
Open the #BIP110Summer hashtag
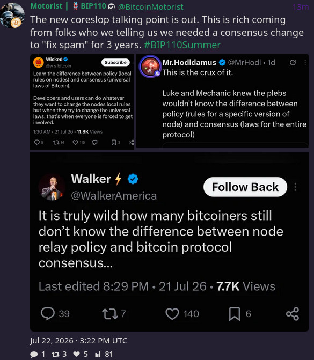click(182, 45)
